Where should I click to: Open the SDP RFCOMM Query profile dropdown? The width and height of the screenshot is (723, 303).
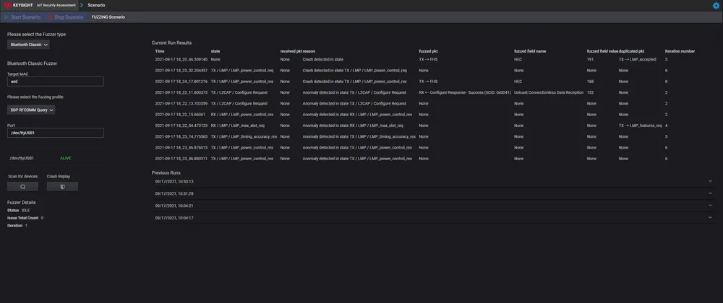31,110
